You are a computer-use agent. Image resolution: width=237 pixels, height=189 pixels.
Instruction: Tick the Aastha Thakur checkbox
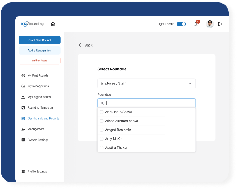(102, 148)
